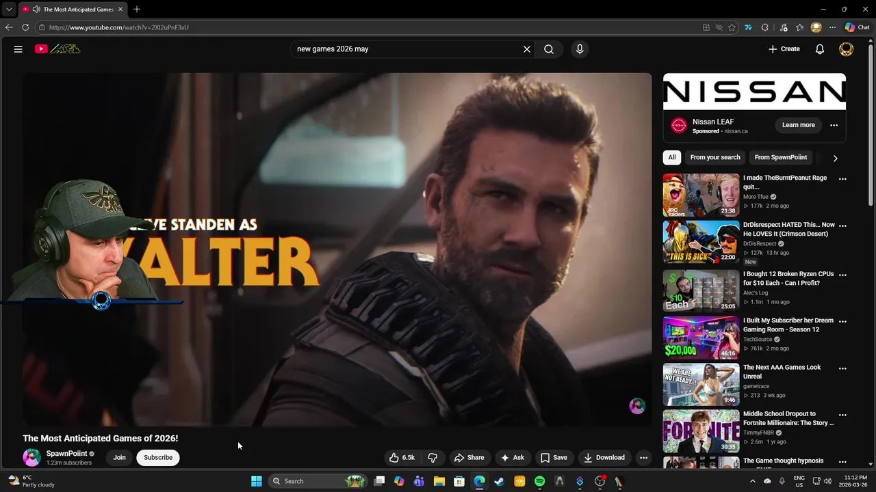Viewport: 876px width, 492px height.
Task: Subscribe to SpawnPoiint channel
Action: click(158, 458)
